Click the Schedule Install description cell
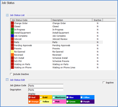This screenshot has width=118, height=107. [x=60, y=58]
